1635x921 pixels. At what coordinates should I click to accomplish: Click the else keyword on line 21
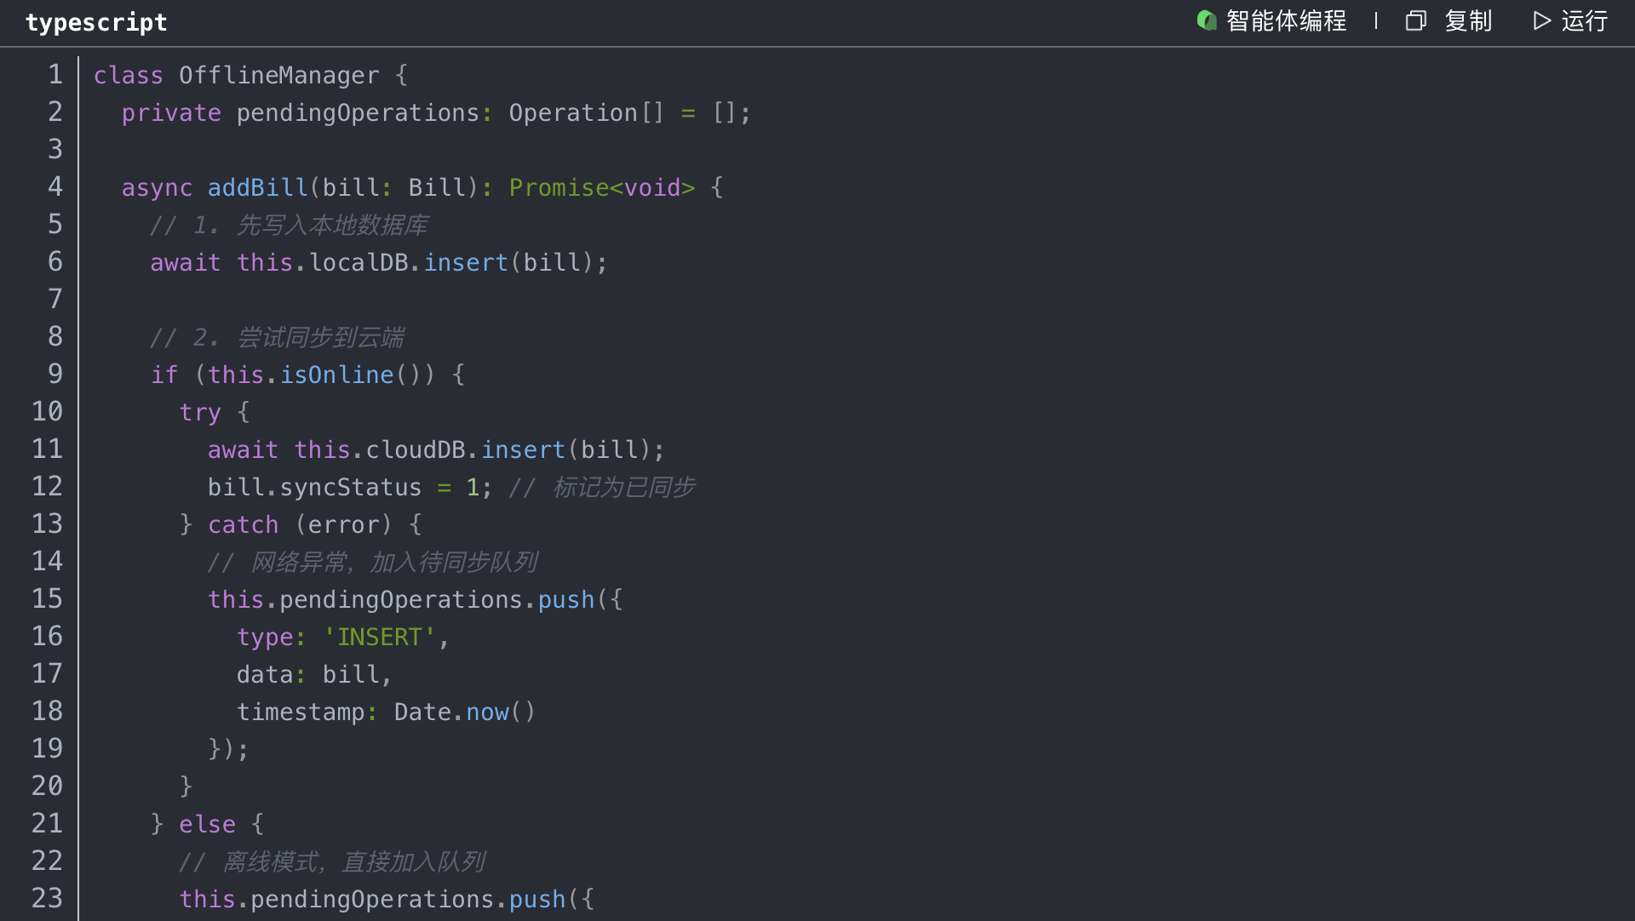coord(207,825)
